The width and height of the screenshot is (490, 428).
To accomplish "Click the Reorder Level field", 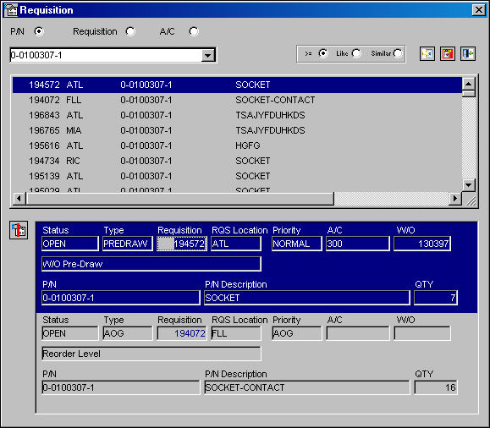I will click(151, 354).
